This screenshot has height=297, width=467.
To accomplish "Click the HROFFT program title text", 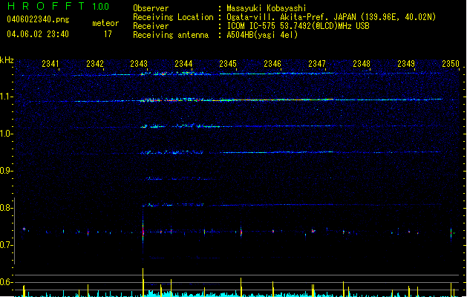I will tap(46, 6).
